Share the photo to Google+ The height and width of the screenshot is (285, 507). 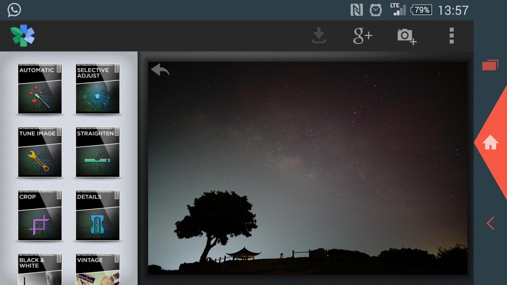click(363, 35)
